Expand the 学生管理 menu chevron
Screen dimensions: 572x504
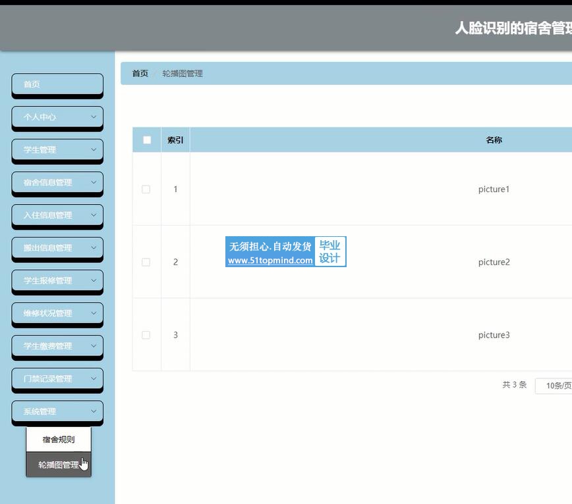94,149
